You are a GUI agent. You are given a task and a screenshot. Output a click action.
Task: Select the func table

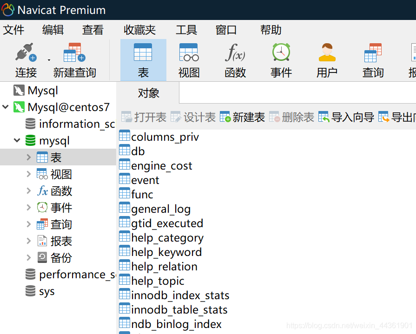136,194
